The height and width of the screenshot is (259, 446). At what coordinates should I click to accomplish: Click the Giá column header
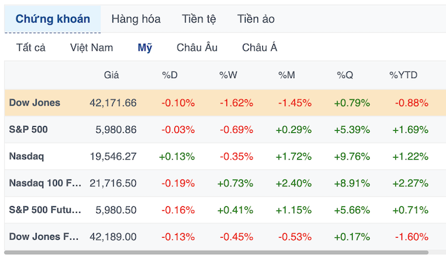[111, 75]
